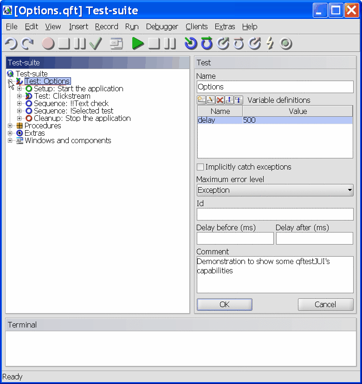Viewport: 362px width, 384px height.
Task: Expand Sequence: !Selected test
Action: [x=19, y=111]
